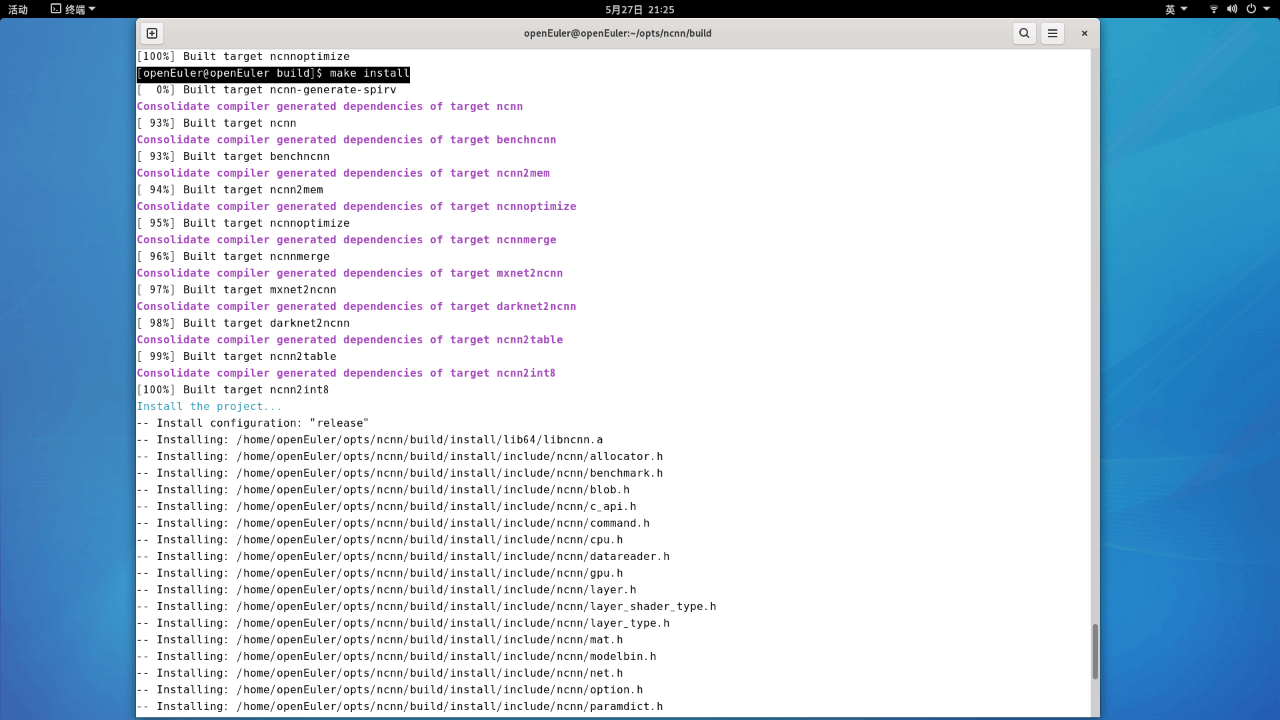The width and height of the screenshot is (1280, 720).
Task: Expand the system menu arrow at far right
Action: [x=1267, y=9]
